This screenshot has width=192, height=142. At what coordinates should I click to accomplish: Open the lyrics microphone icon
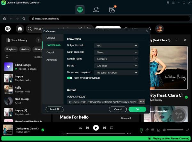[x=147, y=130]
